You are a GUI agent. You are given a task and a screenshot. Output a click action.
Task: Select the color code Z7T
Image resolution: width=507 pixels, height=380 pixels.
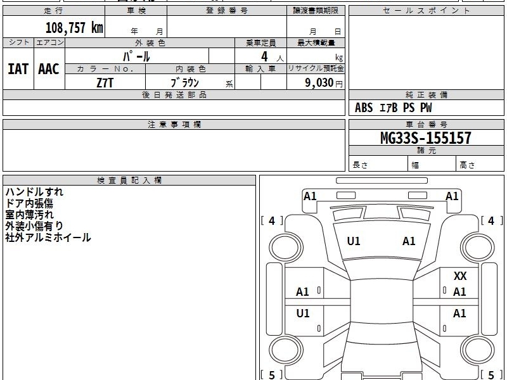pos(105,83)
